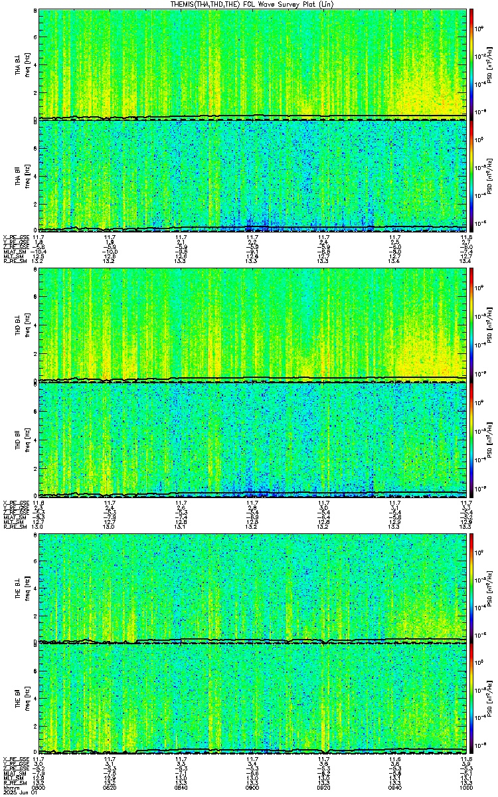498x797 pixels.
Task: Click the 1000 time label at bottom
Action: click(464, 789)
